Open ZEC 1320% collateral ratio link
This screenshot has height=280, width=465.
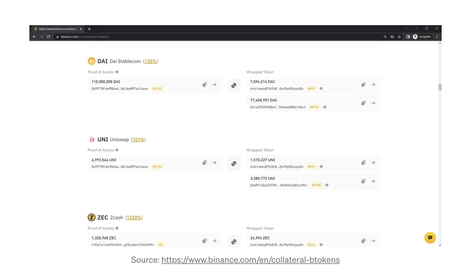134,218
